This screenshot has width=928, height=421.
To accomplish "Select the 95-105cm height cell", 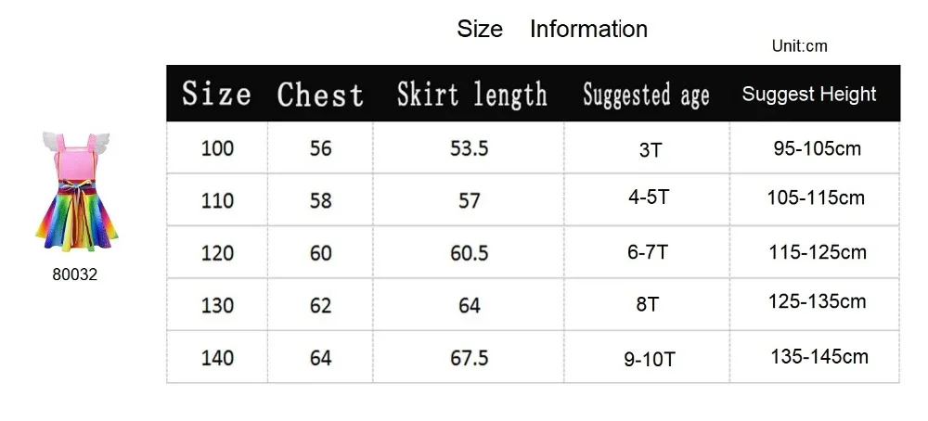I will coord(815,147).
